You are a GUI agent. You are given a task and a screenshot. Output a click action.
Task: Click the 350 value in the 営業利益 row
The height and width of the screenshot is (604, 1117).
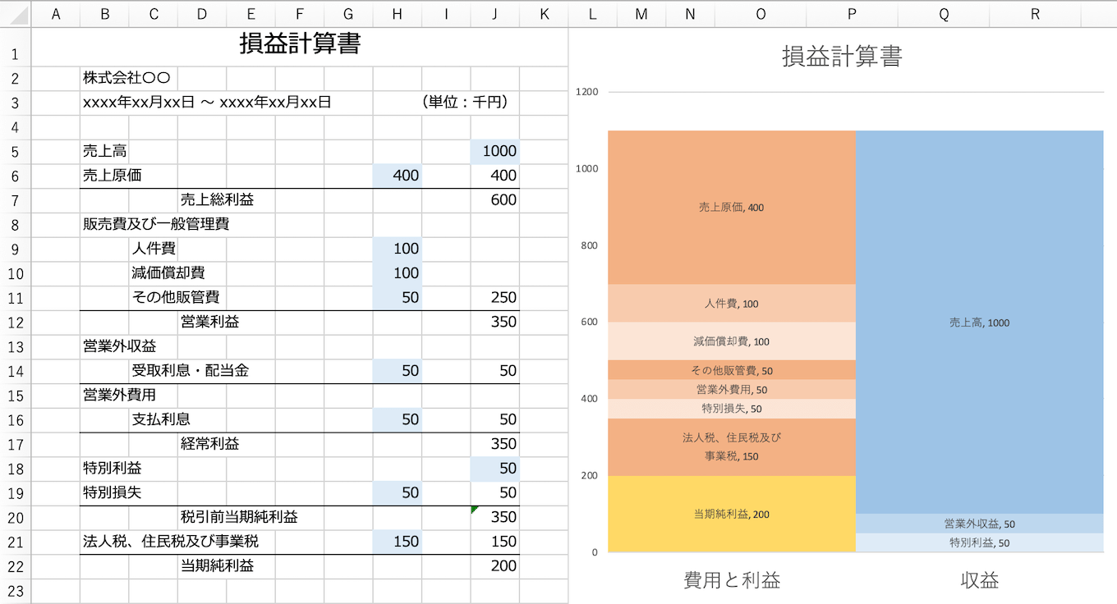(x=495, y=323)
